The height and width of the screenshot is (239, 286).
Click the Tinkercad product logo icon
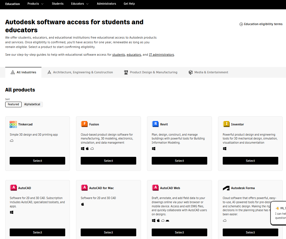[x=13, y=124]
